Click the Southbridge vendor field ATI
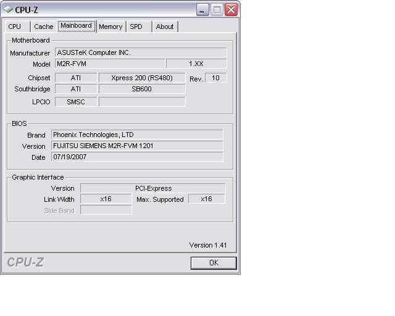Image resolution: width=395 pixels, height=316 pixels. click(76, 89)
